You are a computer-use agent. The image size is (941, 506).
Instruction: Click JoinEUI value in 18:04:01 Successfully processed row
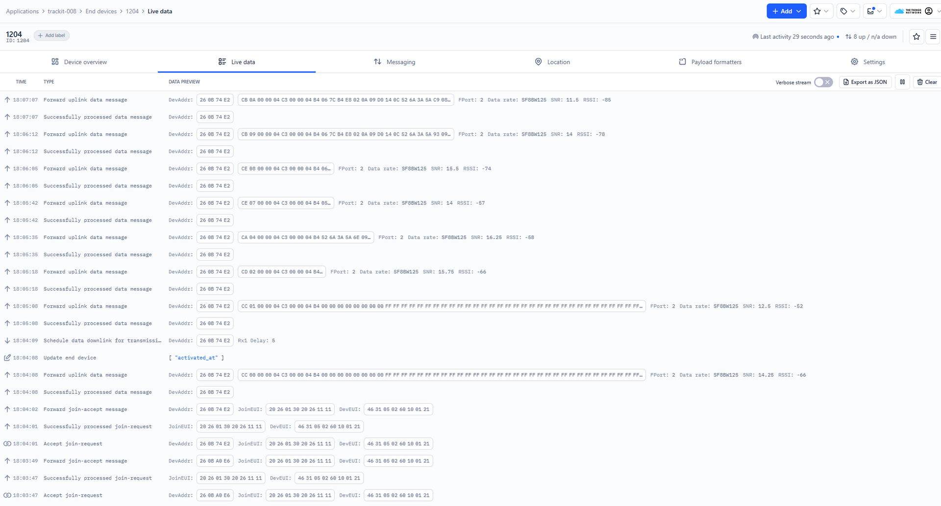231,427
